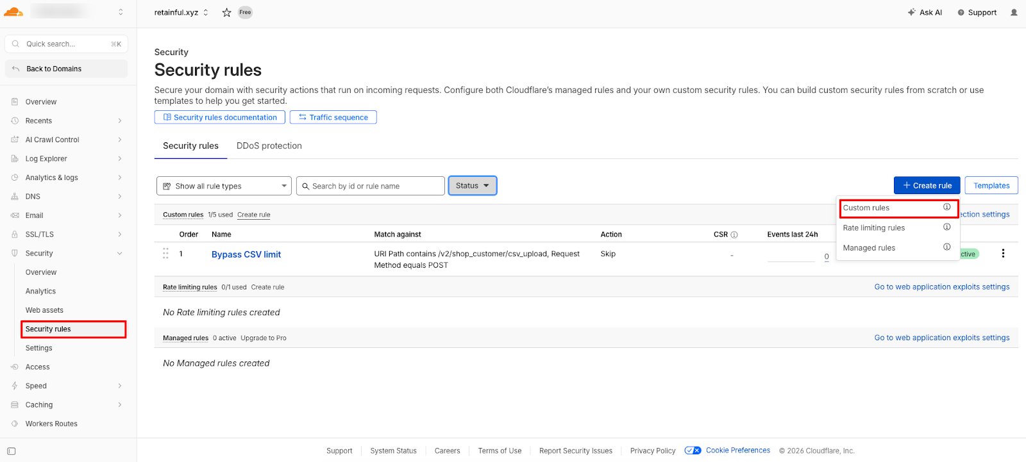Star the retainful.xyz domain
This screenshot has width=1026, height=462.
tap(226, 12)
